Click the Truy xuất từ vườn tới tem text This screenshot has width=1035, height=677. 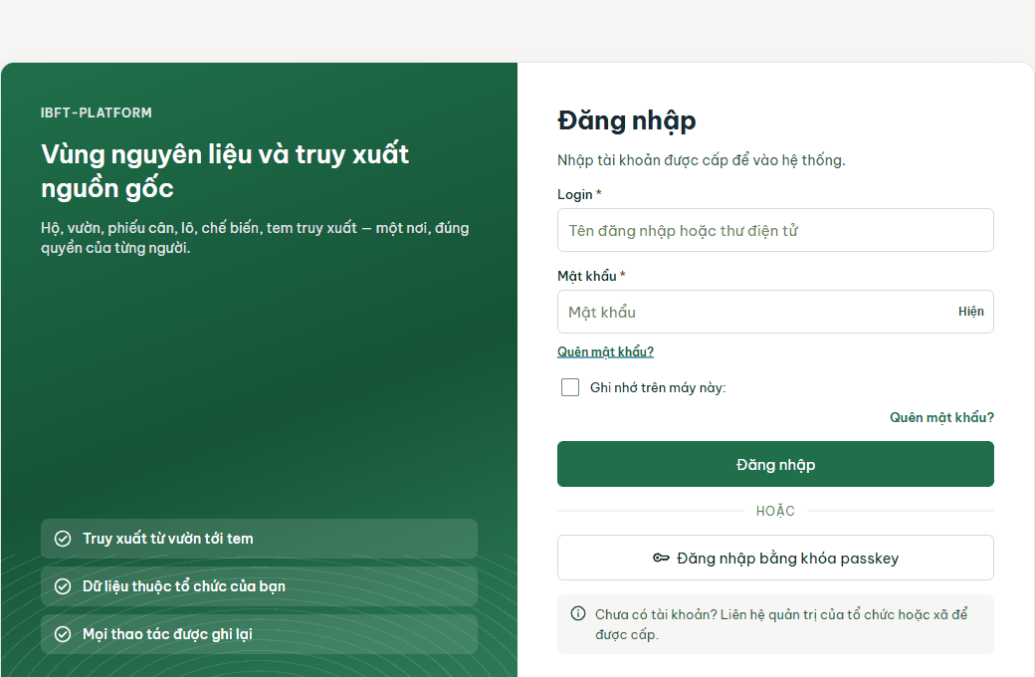coord(167,539)
